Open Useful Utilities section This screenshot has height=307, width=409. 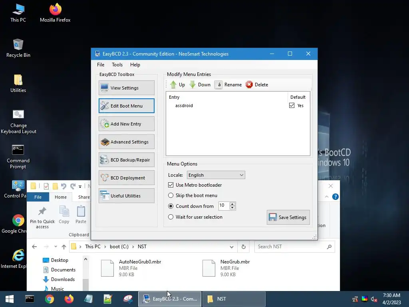(x=126, y=196)
